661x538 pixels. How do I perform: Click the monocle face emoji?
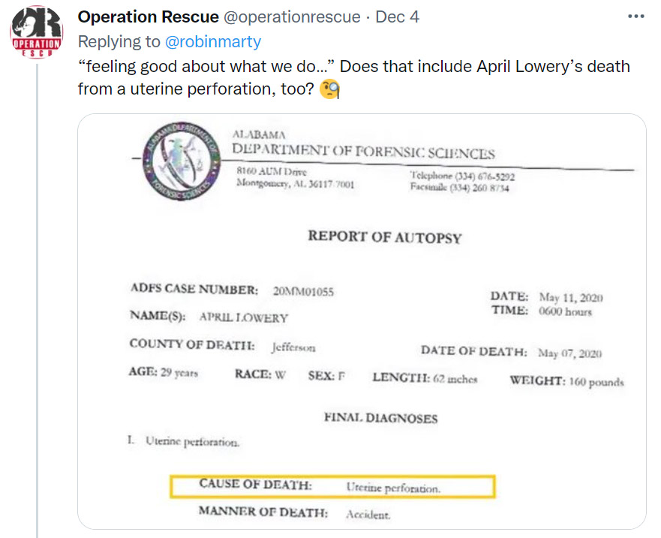[329, 89]
